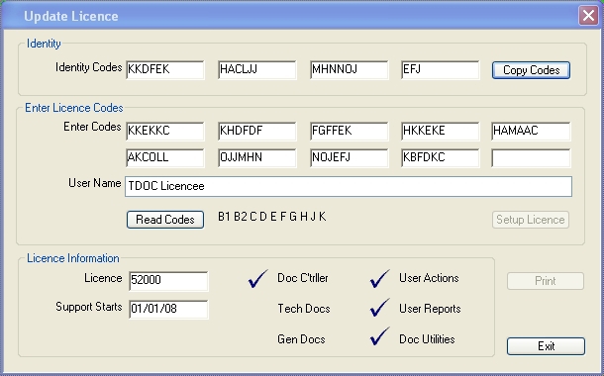Click the Identity Codes label
604x376 pixels.
88,67
